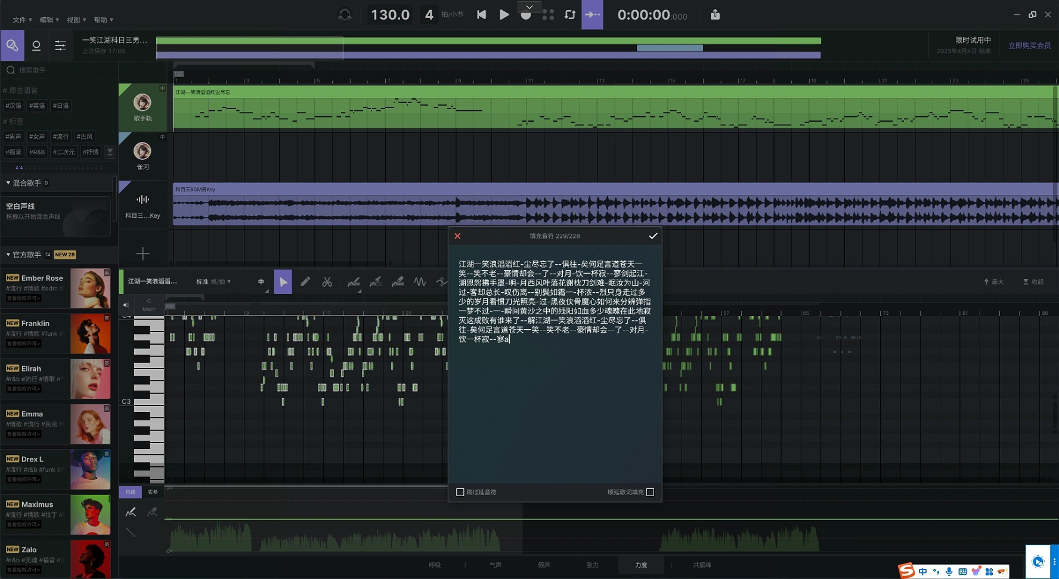Viewport: 1059px width, 579px height.
Task: Collapse the 官方歌手 section
Action: point(8,255)
